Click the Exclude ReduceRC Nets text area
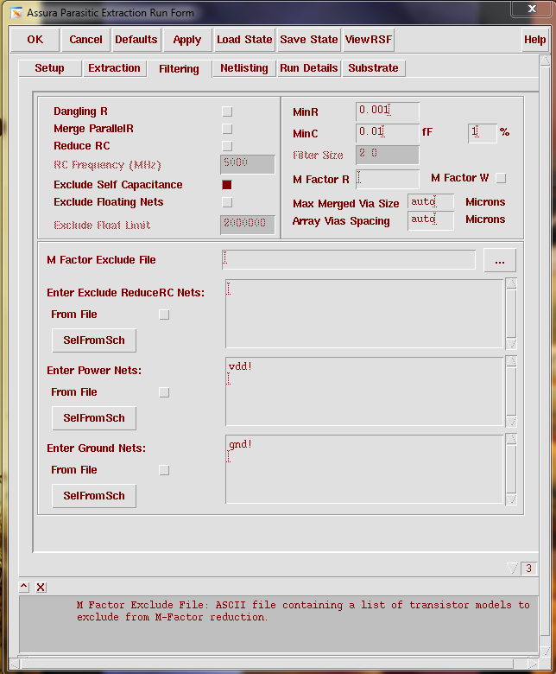This screenshot has height=674, width=556. tap(364, 314)
